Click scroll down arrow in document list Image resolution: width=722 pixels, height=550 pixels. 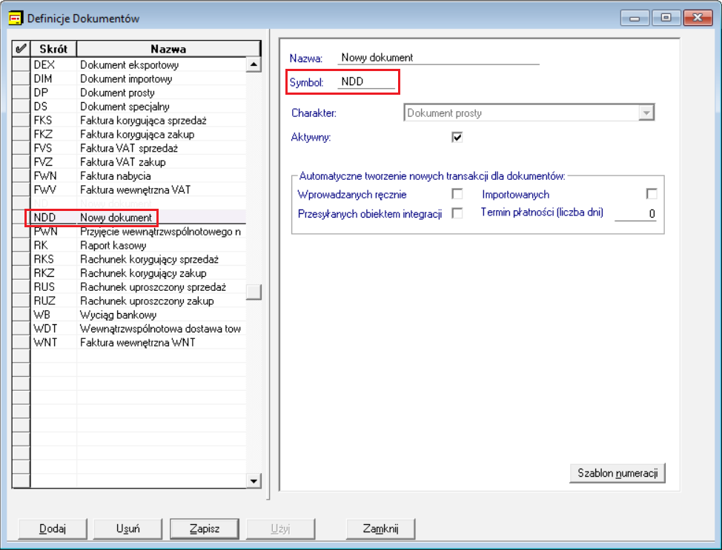coord(254,481)
